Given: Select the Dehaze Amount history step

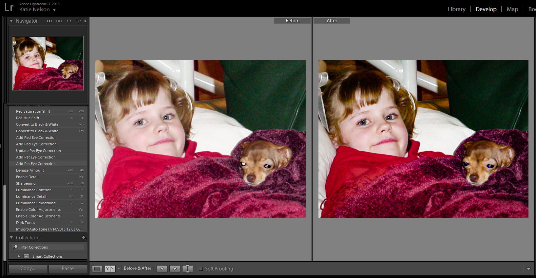Looking at the screenshot, I should 48,170.
